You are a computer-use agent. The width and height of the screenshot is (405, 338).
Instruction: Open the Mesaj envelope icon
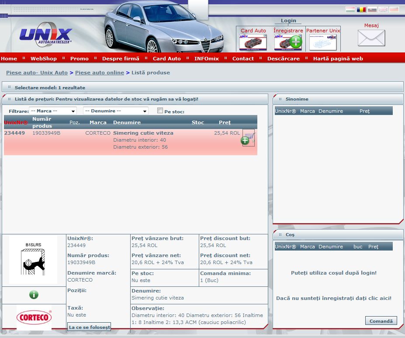[371, 38]
